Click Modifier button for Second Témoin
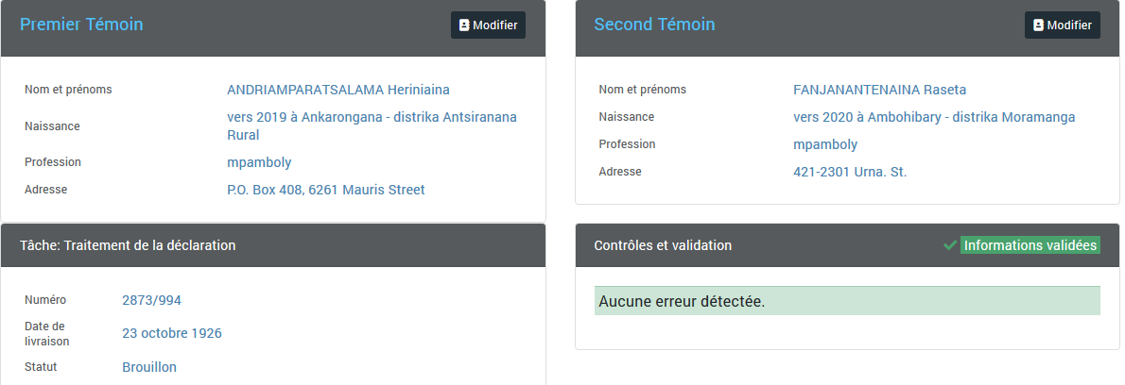 (x=1062, y=25)
